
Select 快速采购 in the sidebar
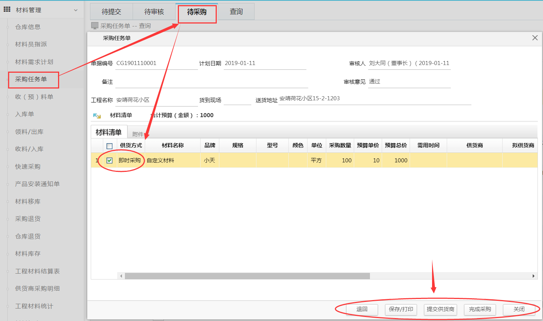point(28,166)
